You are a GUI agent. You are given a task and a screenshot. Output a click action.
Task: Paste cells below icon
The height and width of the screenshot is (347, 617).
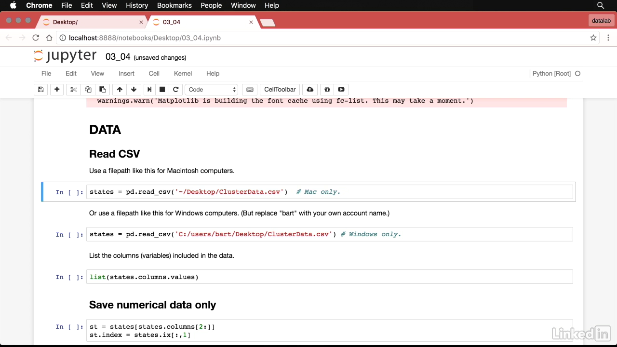[x=102, y=89]
